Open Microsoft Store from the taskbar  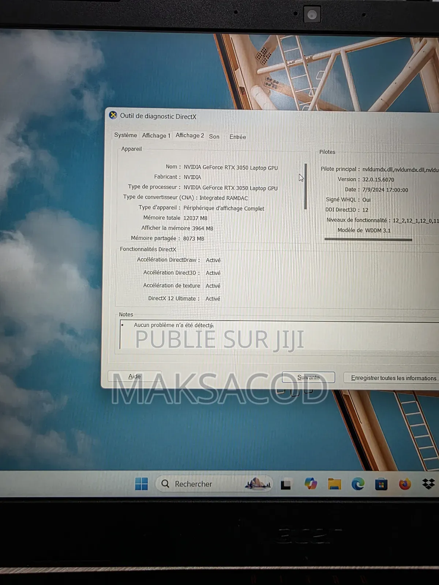[381, 484]
